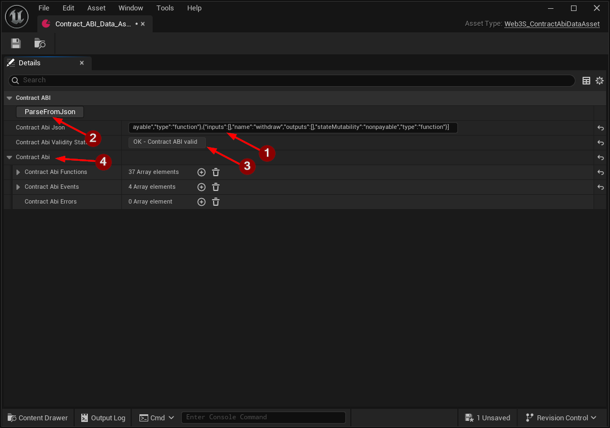This screenshot has height=428, width=610.
Task: Switch Details panel to favorites/sections view icon
Action: click(x=586, y=80)
